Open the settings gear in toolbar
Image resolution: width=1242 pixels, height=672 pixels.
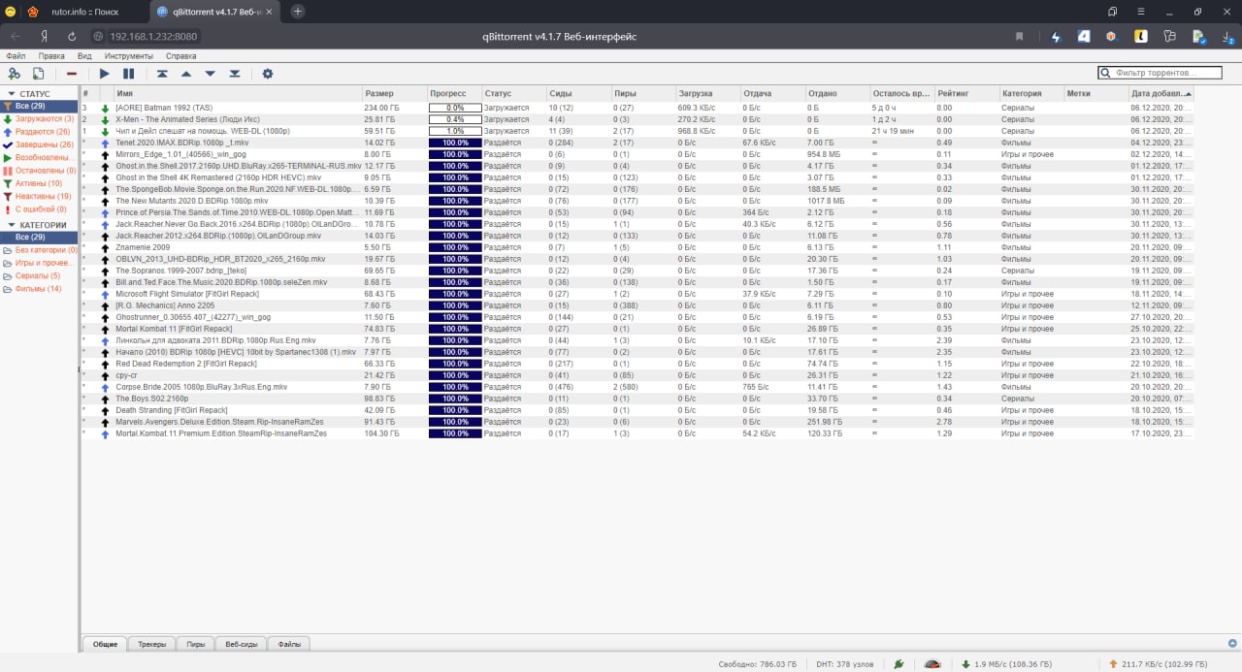[x=268, y=73]
